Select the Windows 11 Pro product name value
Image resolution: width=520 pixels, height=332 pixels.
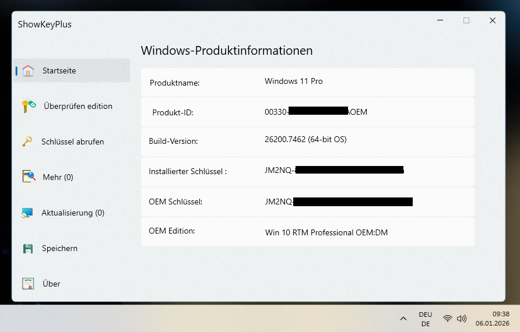pos(293,81)
